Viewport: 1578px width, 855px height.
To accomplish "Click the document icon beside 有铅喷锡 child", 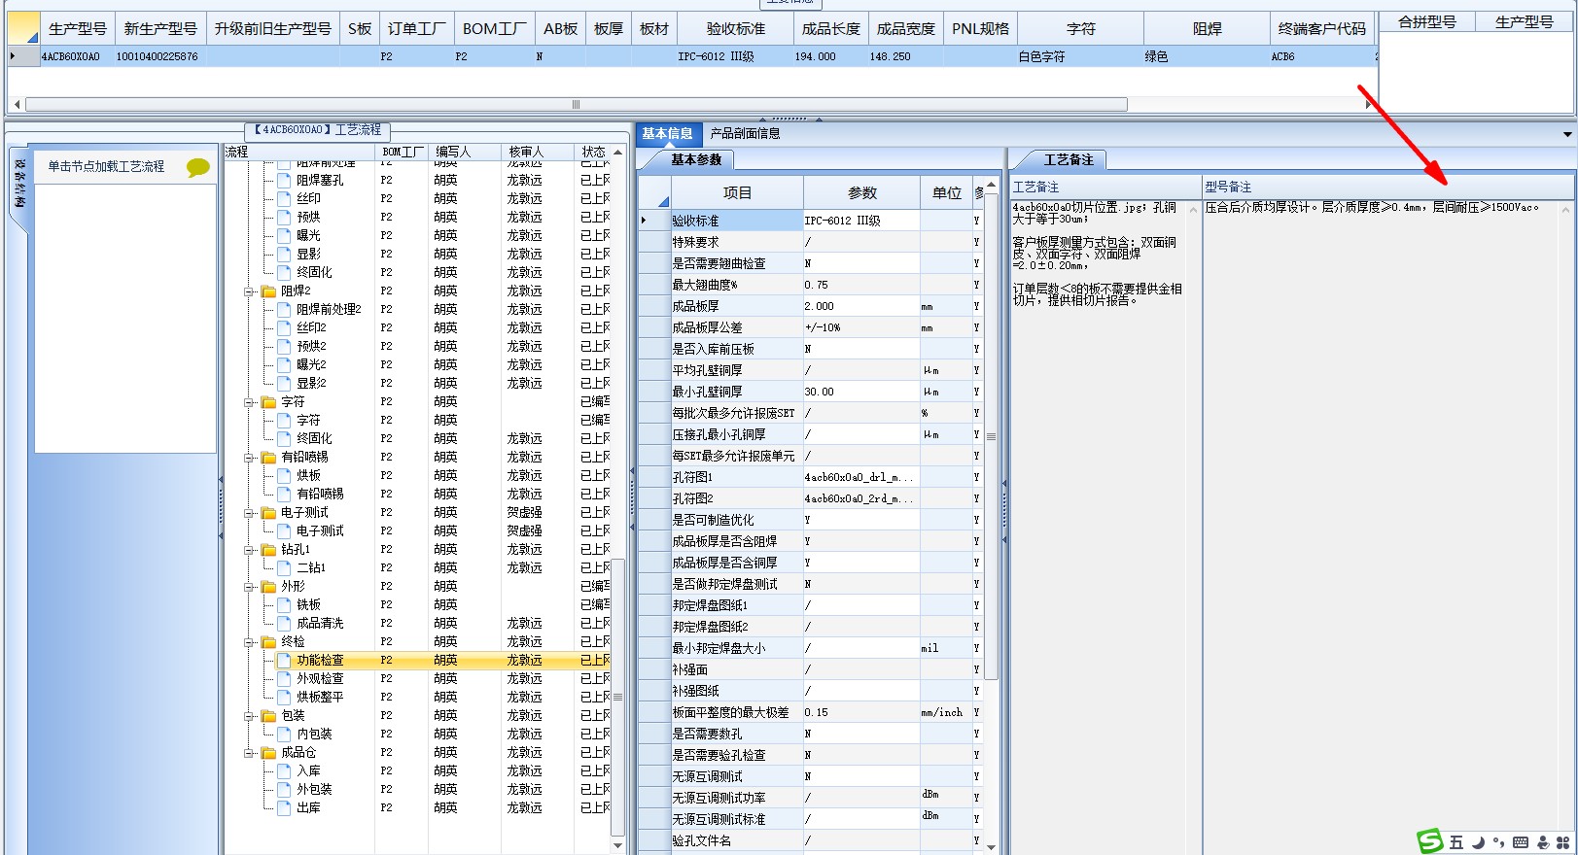I will 284,494.
